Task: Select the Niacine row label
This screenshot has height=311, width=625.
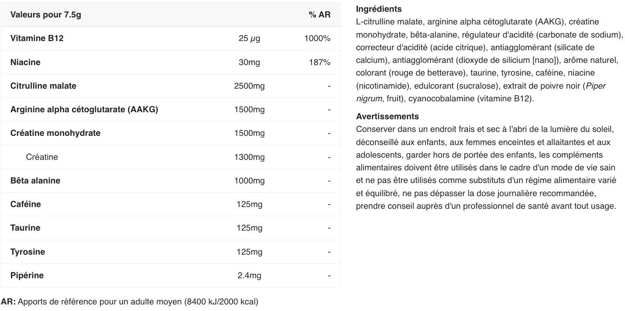Action: (x=25, y=62)
